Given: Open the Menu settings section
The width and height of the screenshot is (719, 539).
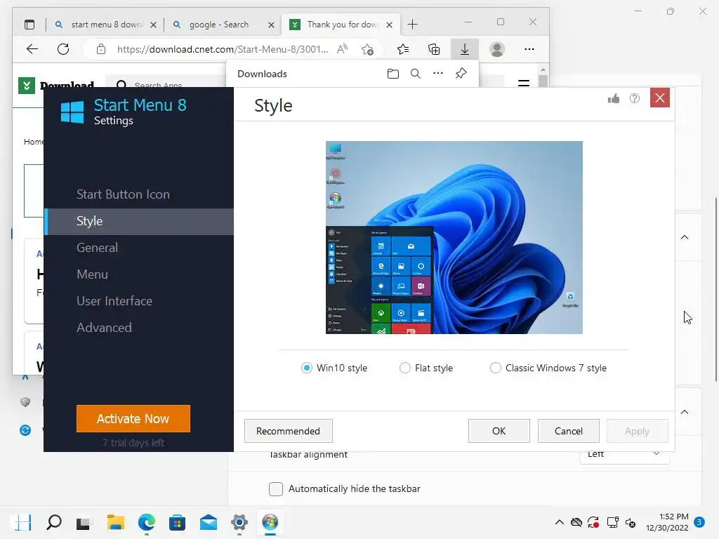Looking at the screenshot, I should [x=92, y=274].
